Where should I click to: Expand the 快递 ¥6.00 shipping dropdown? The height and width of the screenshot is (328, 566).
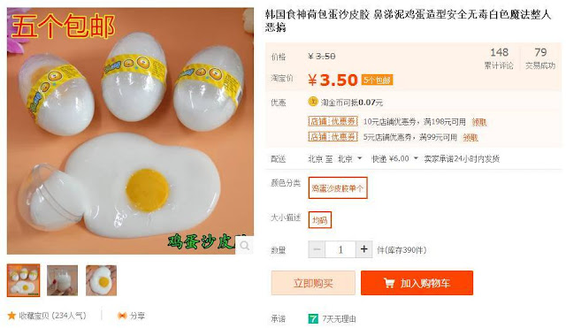point(394,159)
